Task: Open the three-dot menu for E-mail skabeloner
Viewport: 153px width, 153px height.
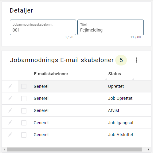Action: point(137,60)
